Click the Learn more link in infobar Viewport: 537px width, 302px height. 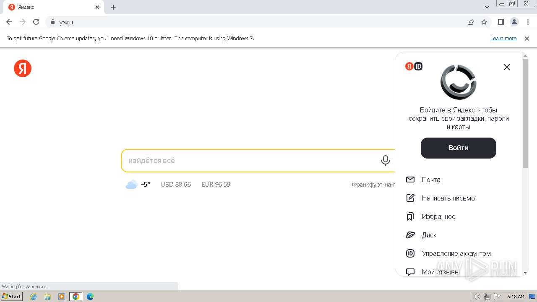503,39
